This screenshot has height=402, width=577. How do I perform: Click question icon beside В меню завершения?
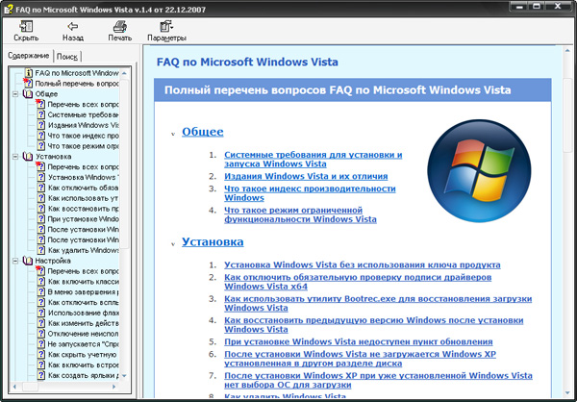pos(41,292)
